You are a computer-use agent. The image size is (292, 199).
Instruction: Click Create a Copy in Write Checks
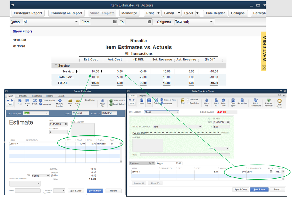tap(168, 100)
